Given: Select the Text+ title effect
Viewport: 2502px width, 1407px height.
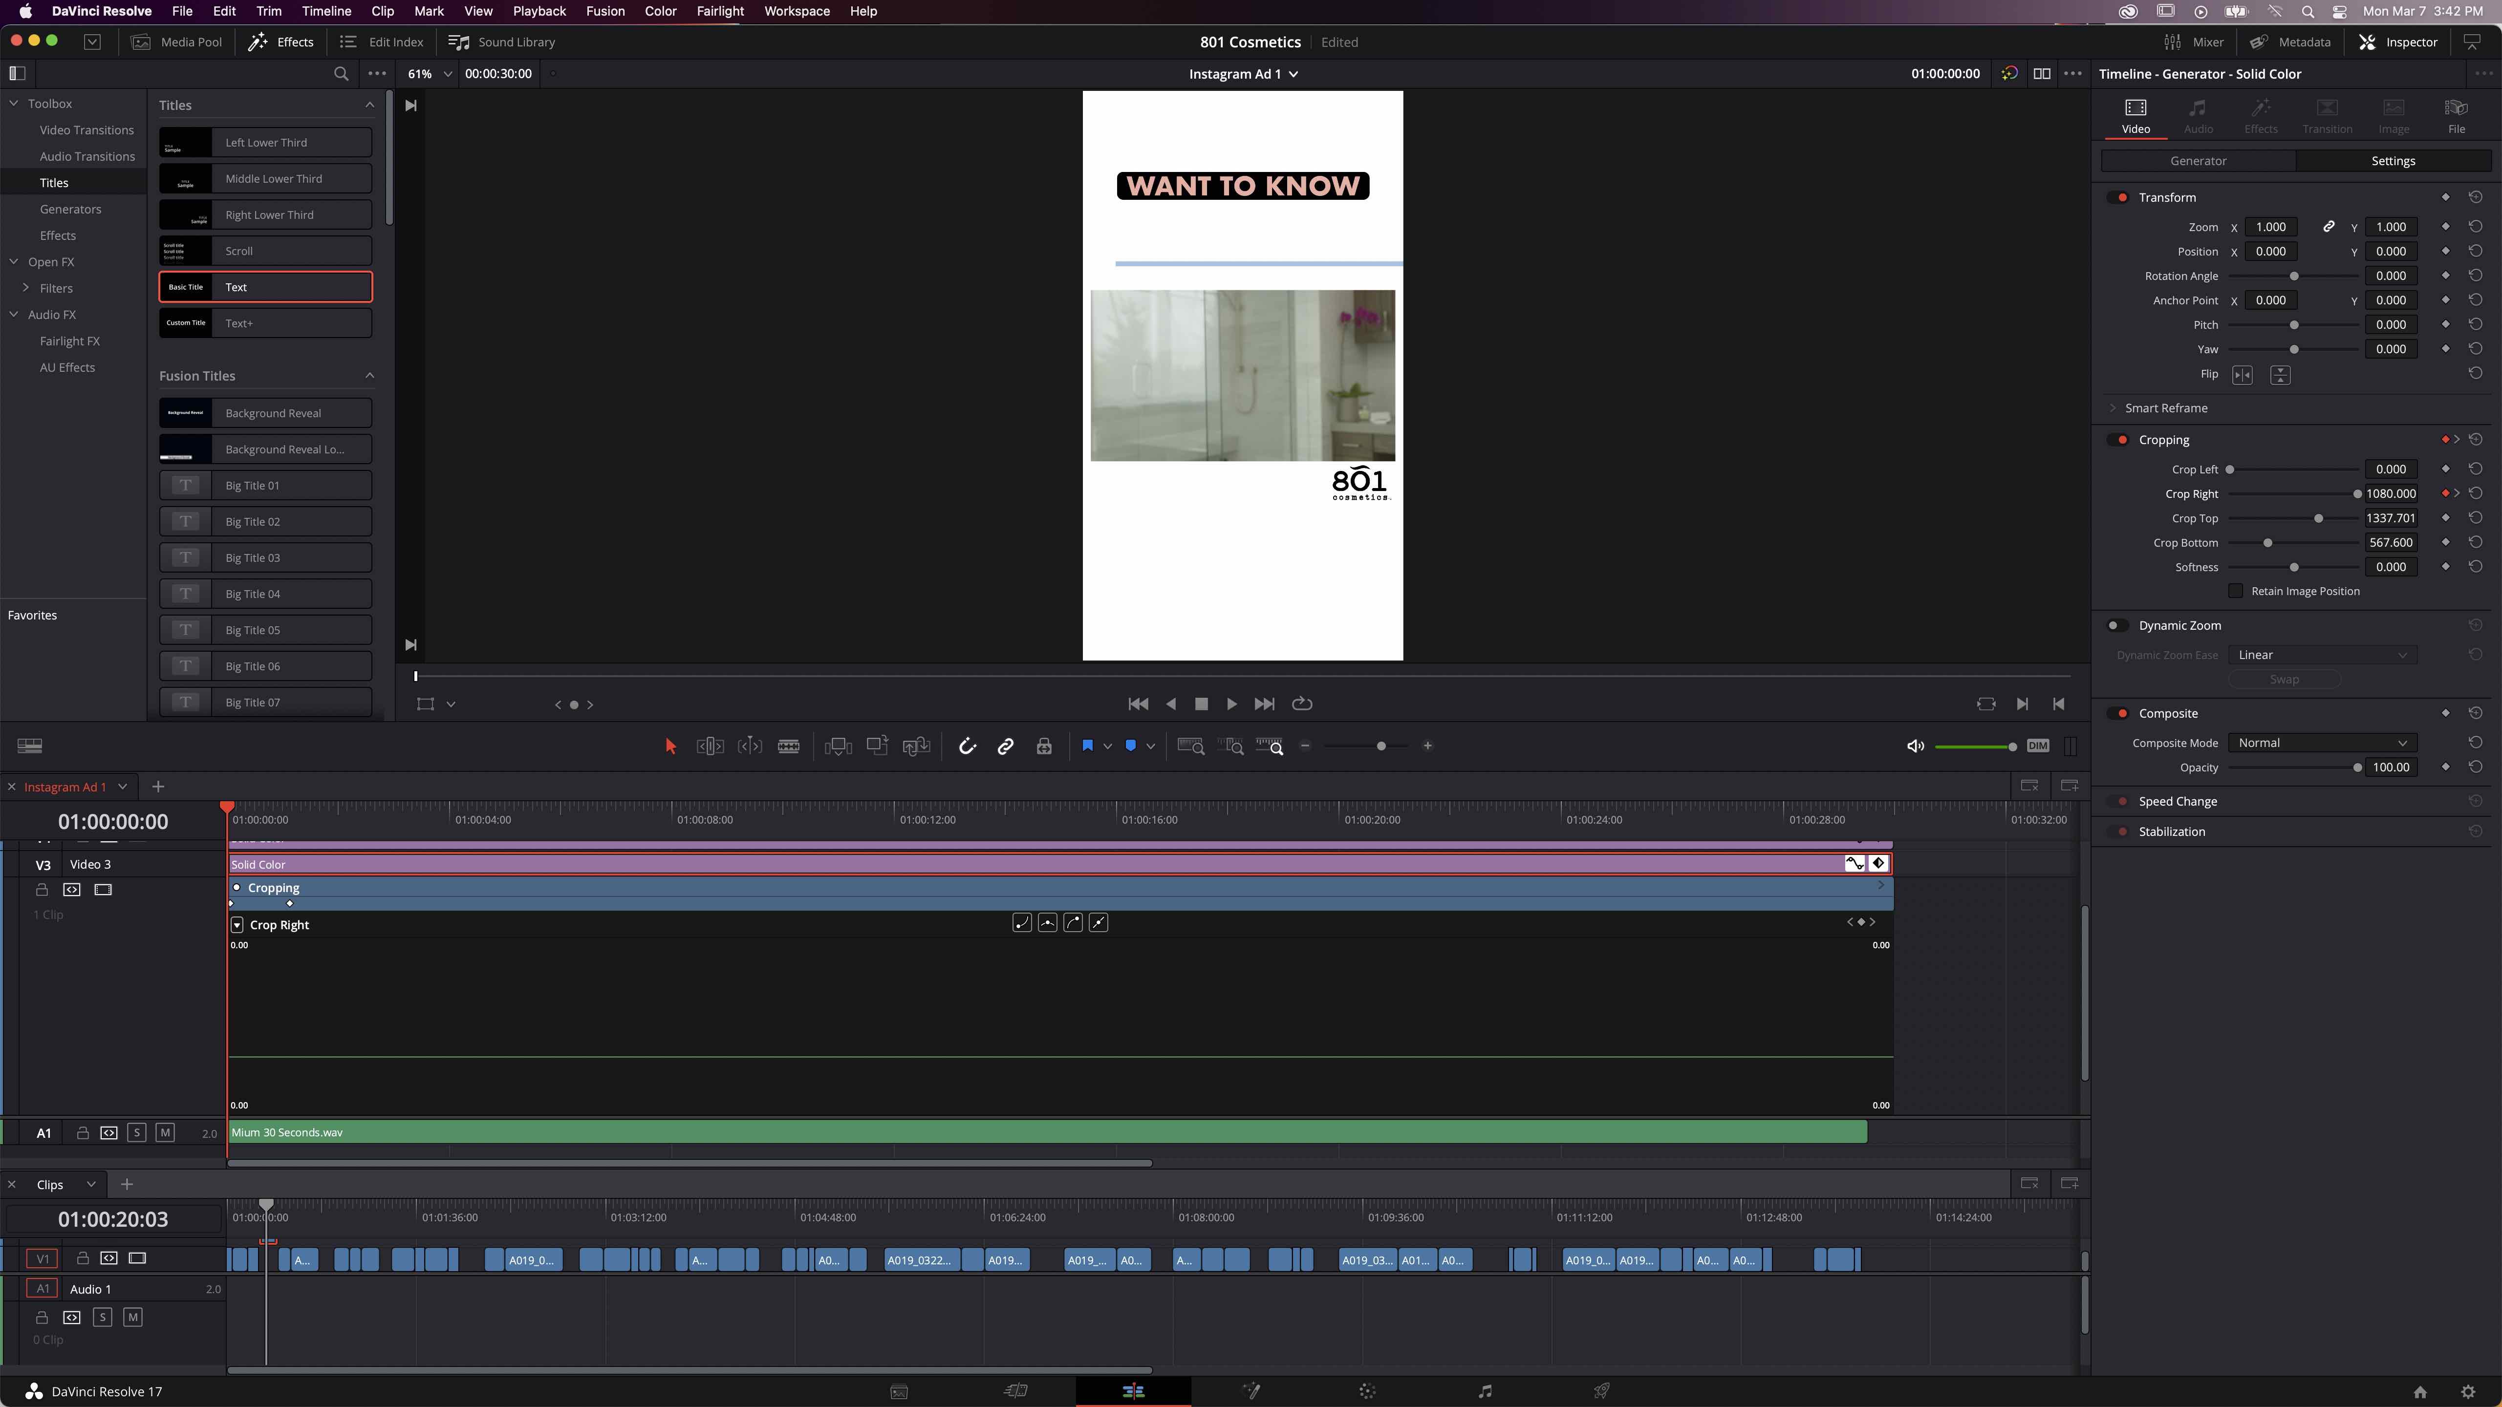Looking at the screenshot, I should (x=265, y=323).
